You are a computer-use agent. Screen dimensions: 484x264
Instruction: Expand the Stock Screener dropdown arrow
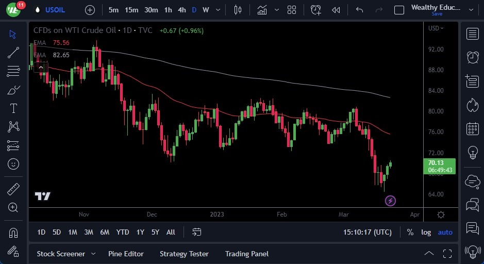click(93, 254)
